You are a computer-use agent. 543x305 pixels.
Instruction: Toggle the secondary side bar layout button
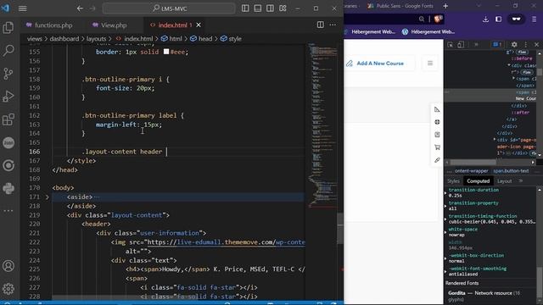coord(270,8)
